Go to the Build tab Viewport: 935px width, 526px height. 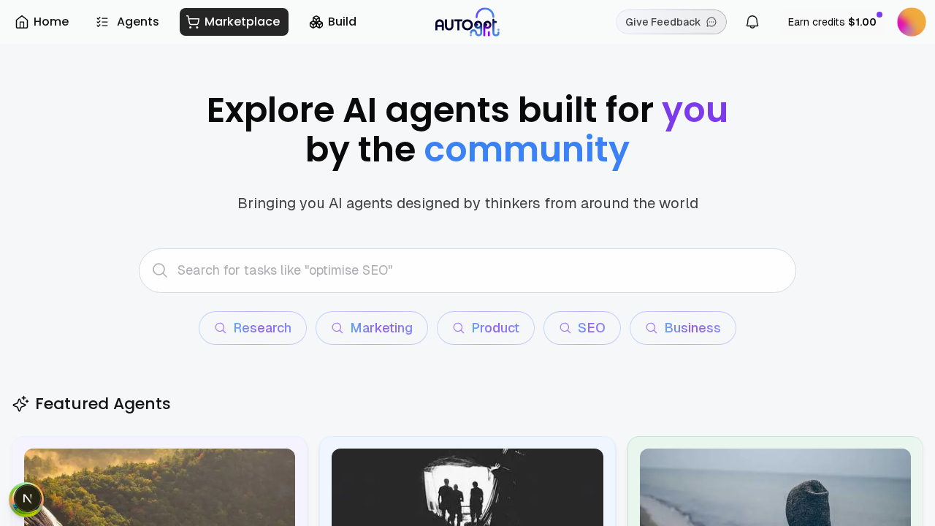pyautogui.click(x=333, y=22)
